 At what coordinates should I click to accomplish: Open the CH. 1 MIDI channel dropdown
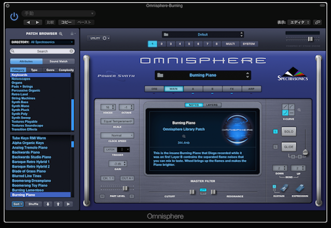(108, 178)
